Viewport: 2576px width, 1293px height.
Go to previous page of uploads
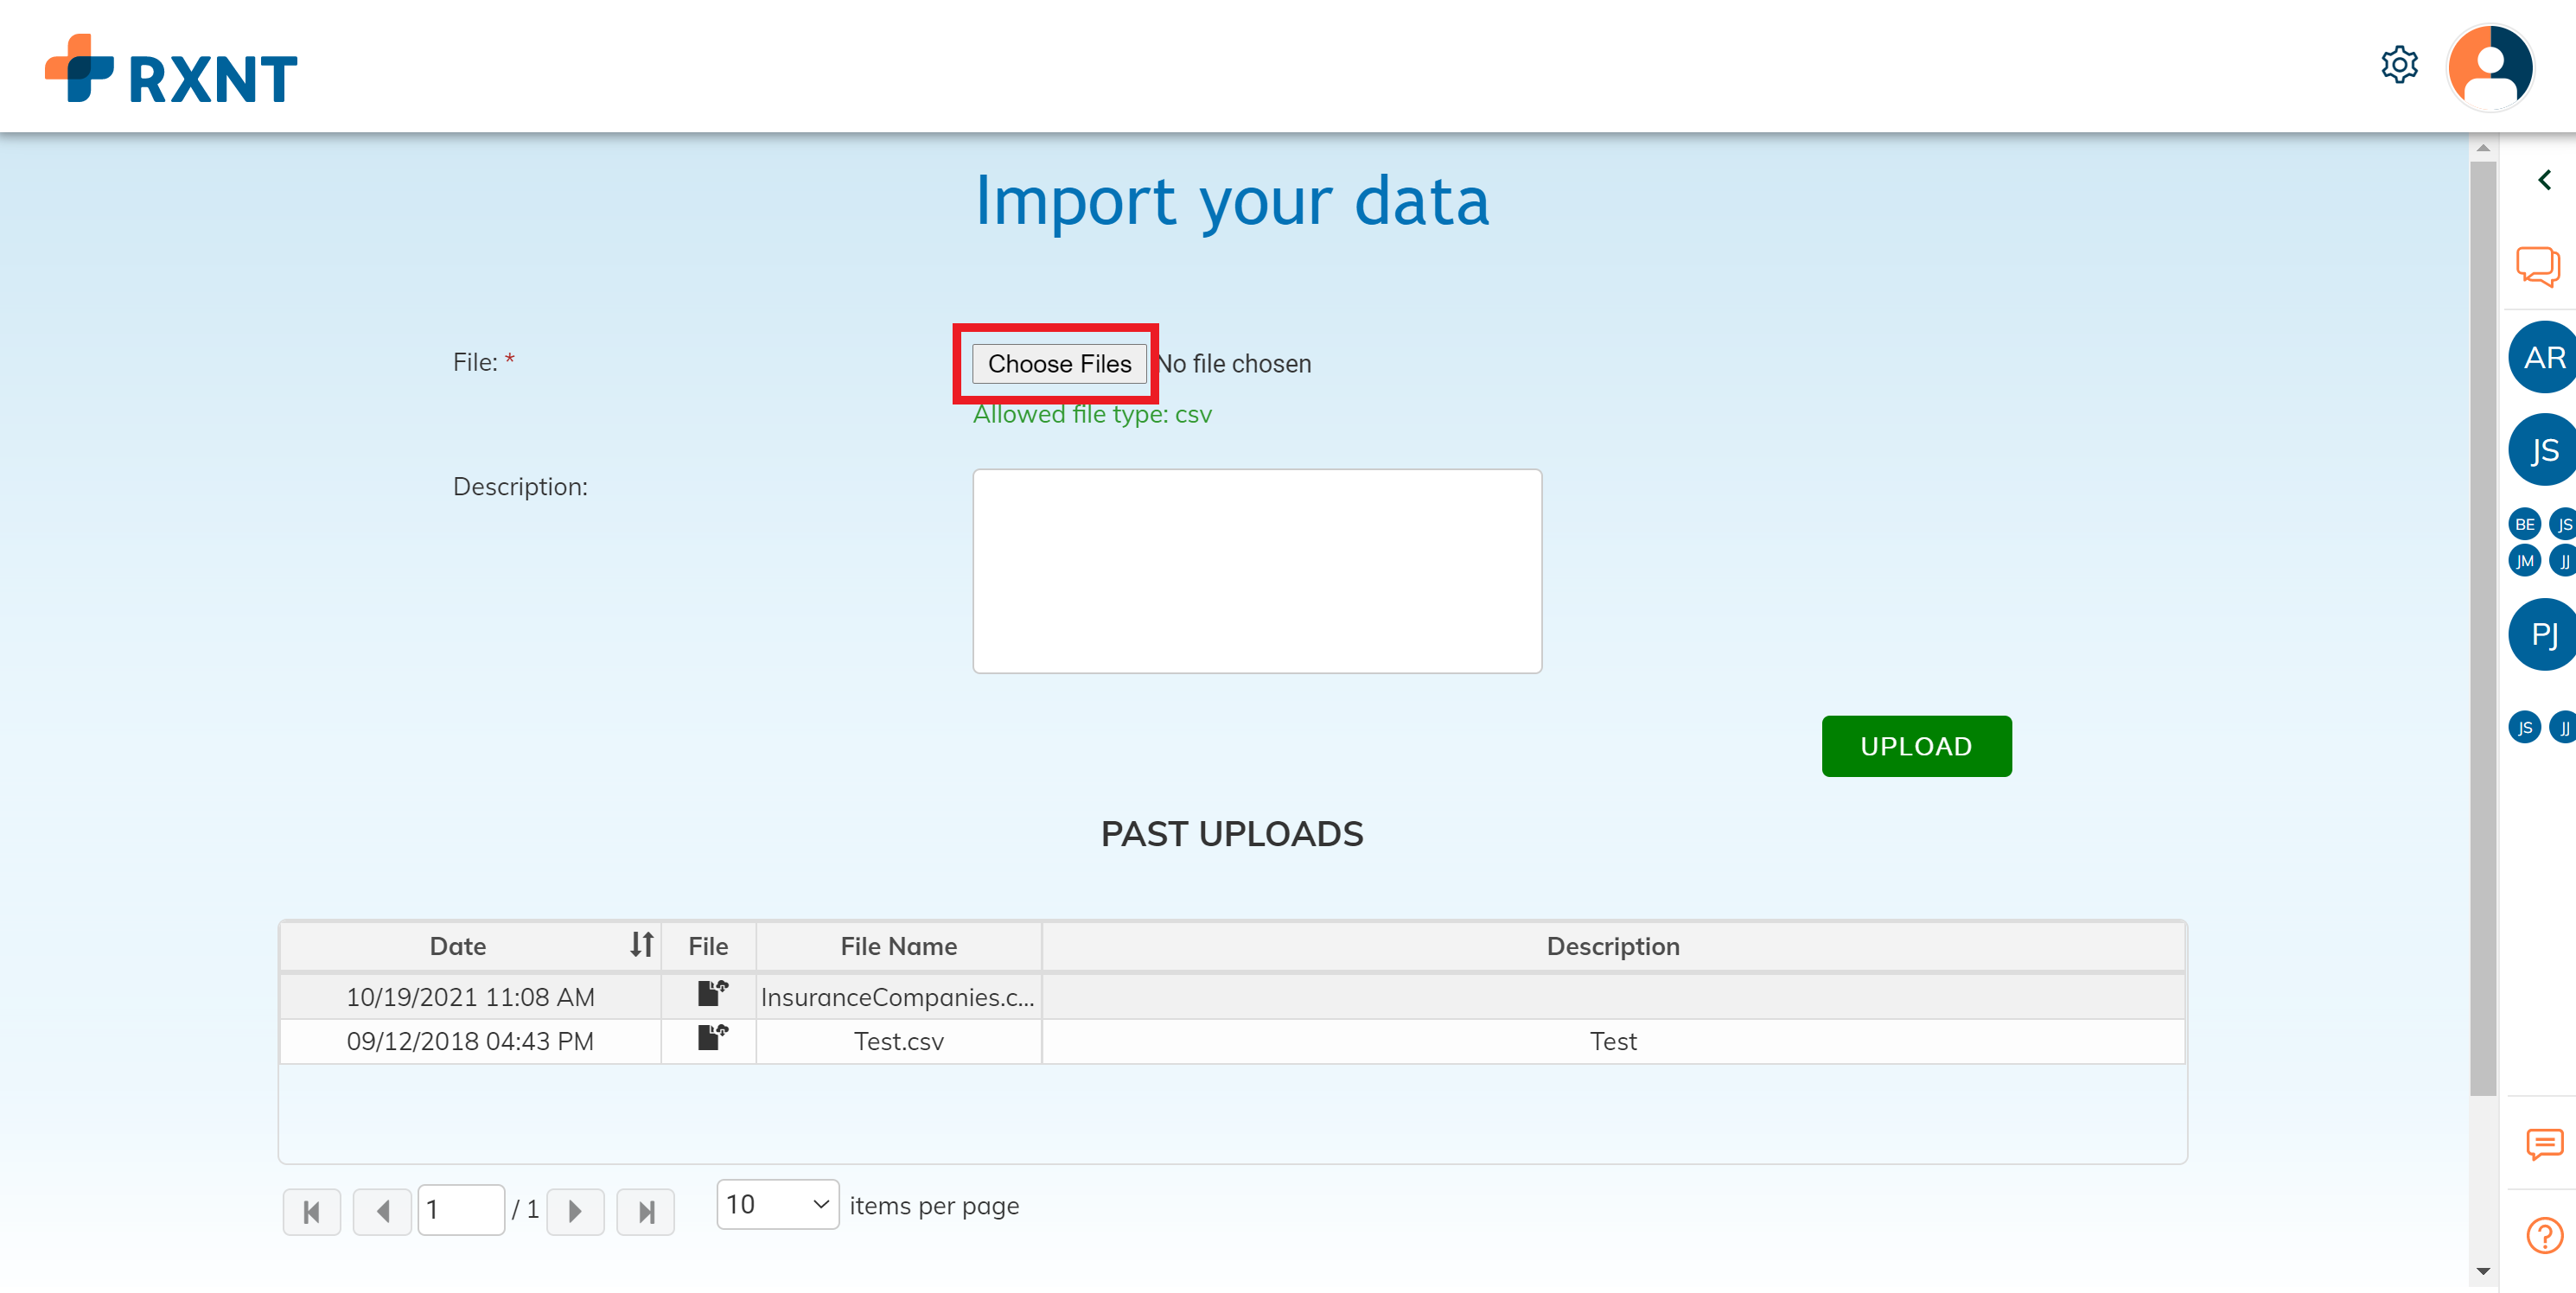pyautogui.click(x=382, y=1212)
